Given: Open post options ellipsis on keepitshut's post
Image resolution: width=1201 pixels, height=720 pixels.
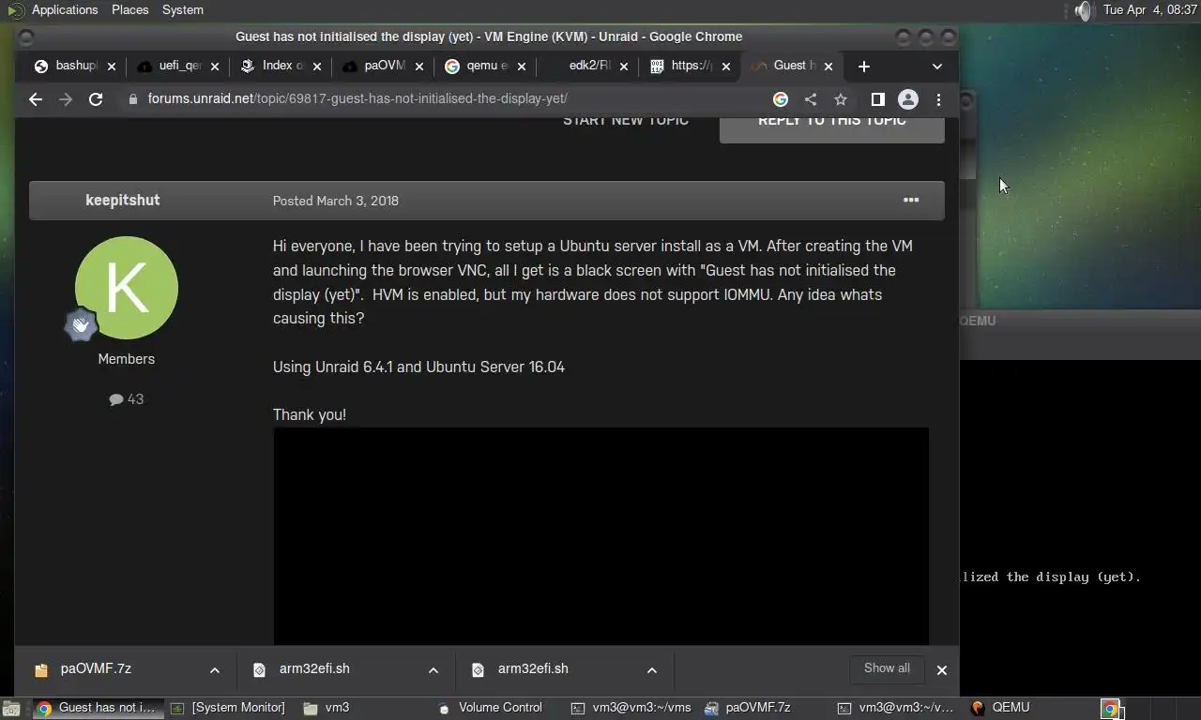Looking at the screenshot, I should [911, 200].
